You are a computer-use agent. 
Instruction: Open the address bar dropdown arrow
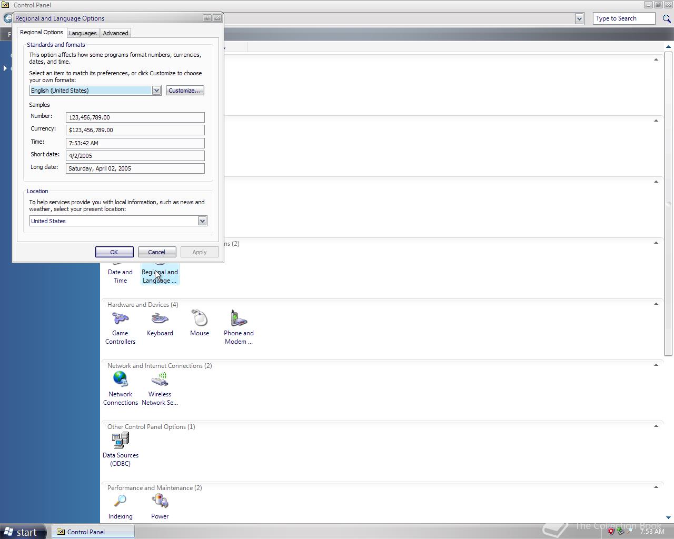[579, 18]
